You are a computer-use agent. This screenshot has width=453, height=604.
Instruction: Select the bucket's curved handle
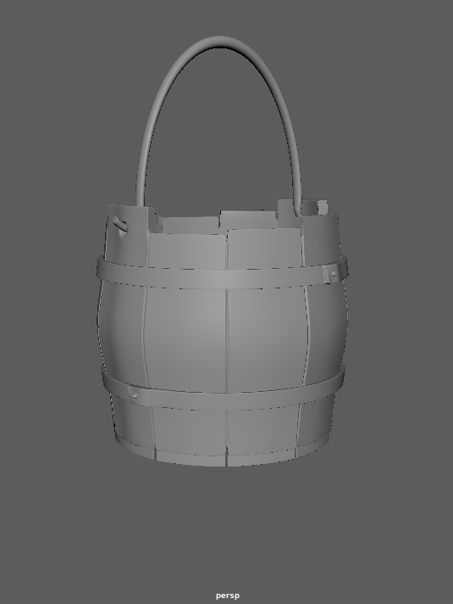click(x=219, y=42)
